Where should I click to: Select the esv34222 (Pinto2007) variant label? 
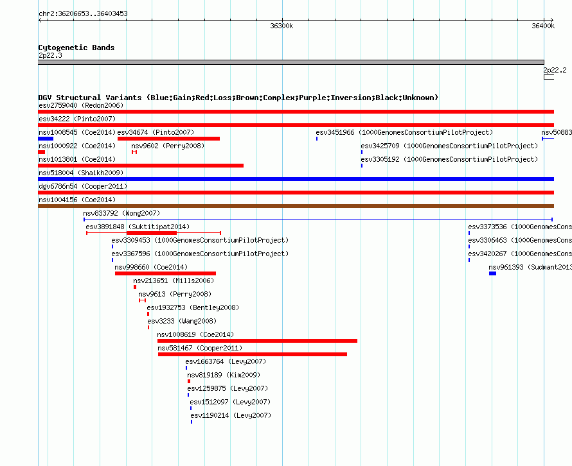[x=77, y=119]
